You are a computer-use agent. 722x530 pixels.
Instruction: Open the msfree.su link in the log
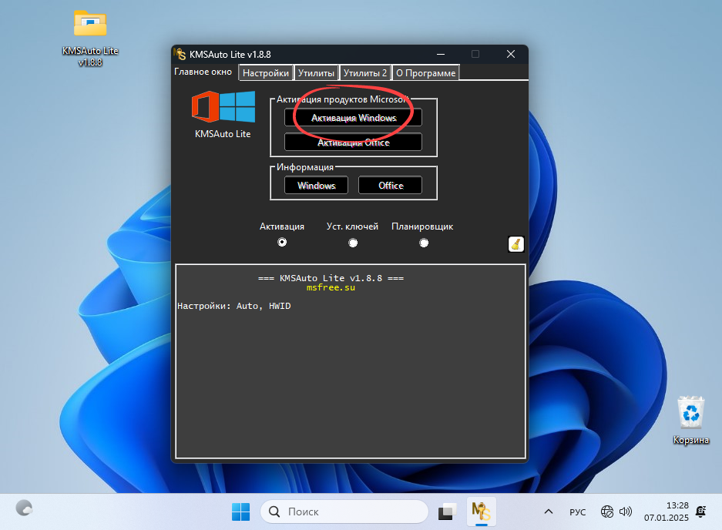pyautogui.click(x=331, y=287)
